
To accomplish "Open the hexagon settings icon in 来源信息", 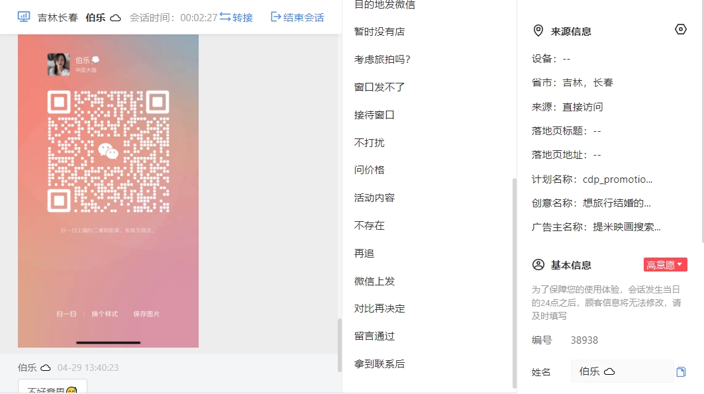I will pos(681,30).
